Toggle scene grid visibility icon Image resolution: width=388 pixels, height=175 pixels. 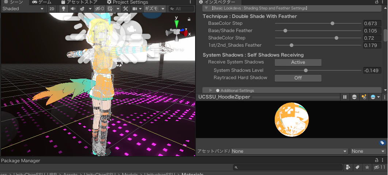(110, 9)
